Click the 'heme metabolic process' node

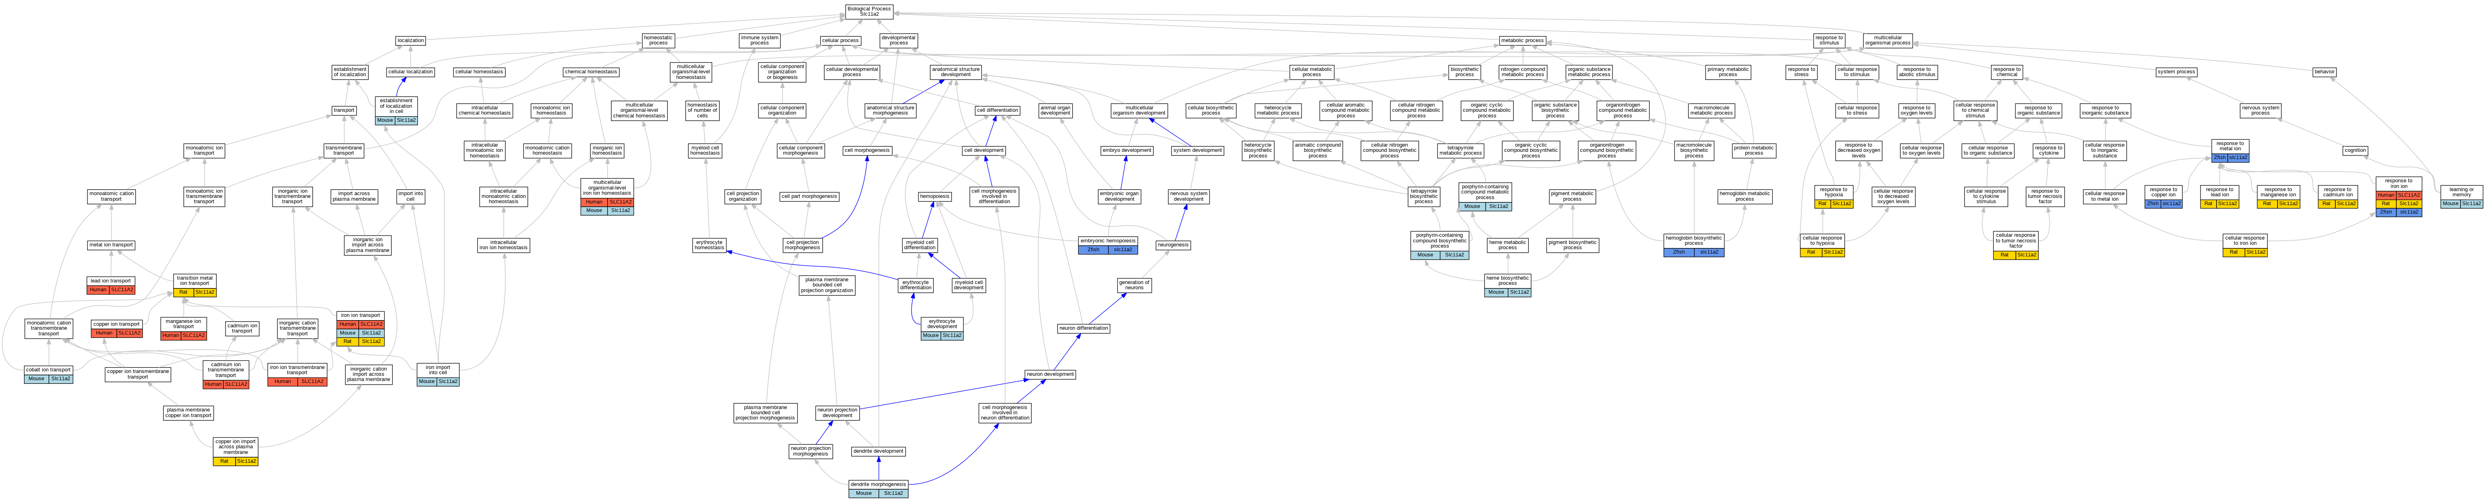point(1507,245)
